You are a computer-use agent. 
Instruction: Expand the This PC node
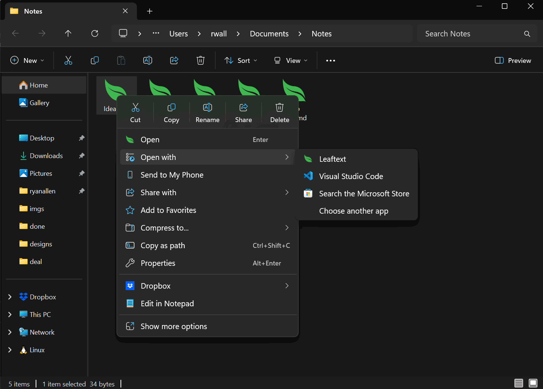(10, 315)
